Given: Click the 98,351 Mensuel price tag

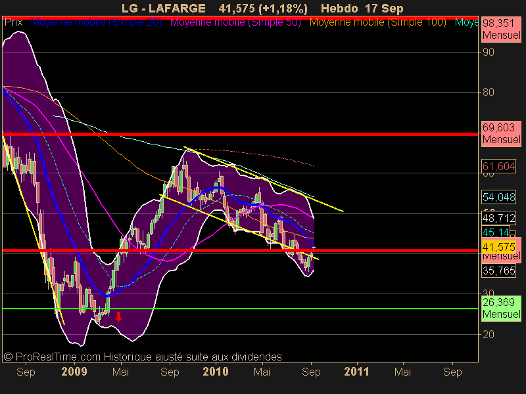Looking at the screenshot, I should pos(501,29).
